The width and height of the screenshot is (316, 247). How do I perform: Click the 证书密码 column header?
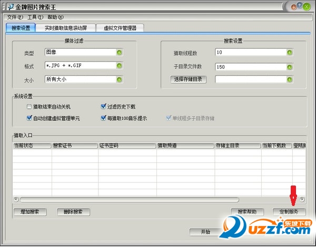click(x=127, y=146)
